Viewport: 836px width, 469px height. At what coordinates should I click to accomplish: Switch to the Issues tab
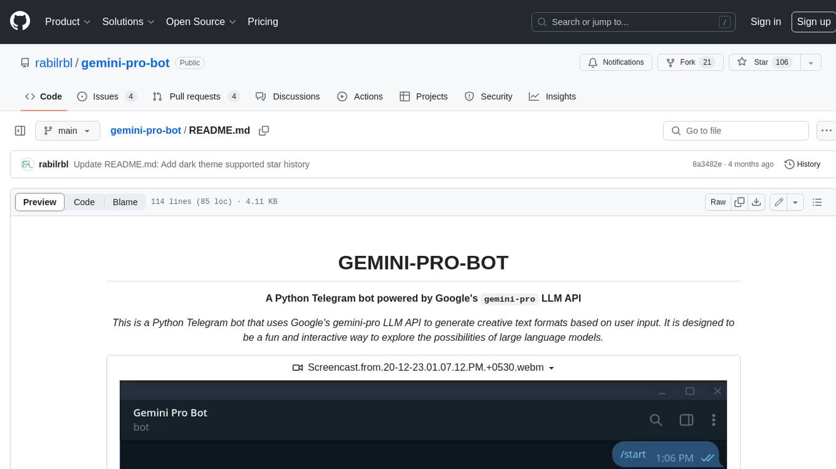(x=106, y=96)
